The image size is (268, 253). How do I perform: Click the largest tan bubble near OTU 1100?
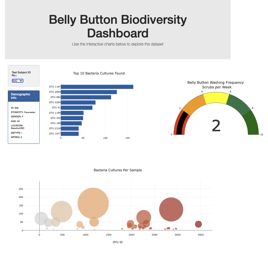tap(93, 202)
